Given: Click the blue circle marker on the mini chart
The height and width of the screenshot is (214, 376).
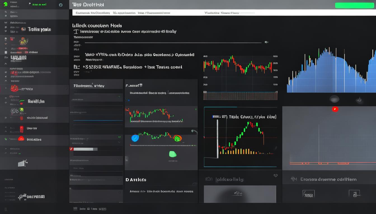Looking at the screenshot, I should point(135,138).
